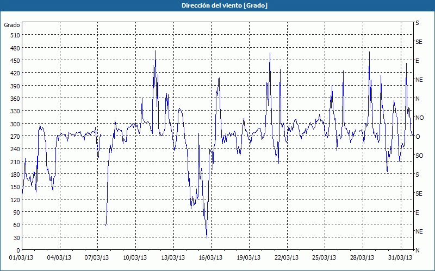Click the 510 y-axis value

15,35
